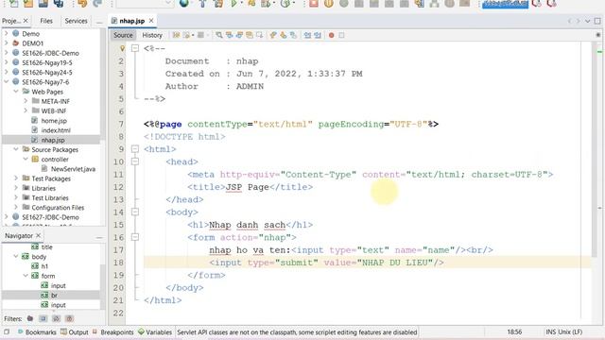Viewport: 605px width, 340px height.
Task: Minimize the Projects window group
Action: pos(99,22)
